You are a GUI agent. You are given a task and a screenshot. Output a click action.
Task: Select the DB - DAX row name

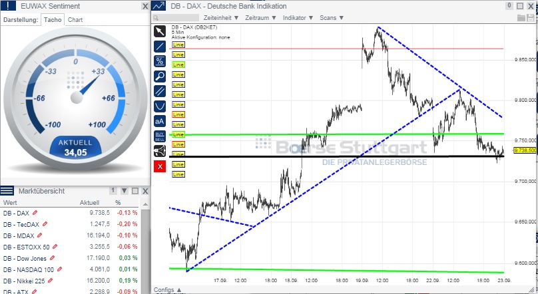tap(16, 213)
